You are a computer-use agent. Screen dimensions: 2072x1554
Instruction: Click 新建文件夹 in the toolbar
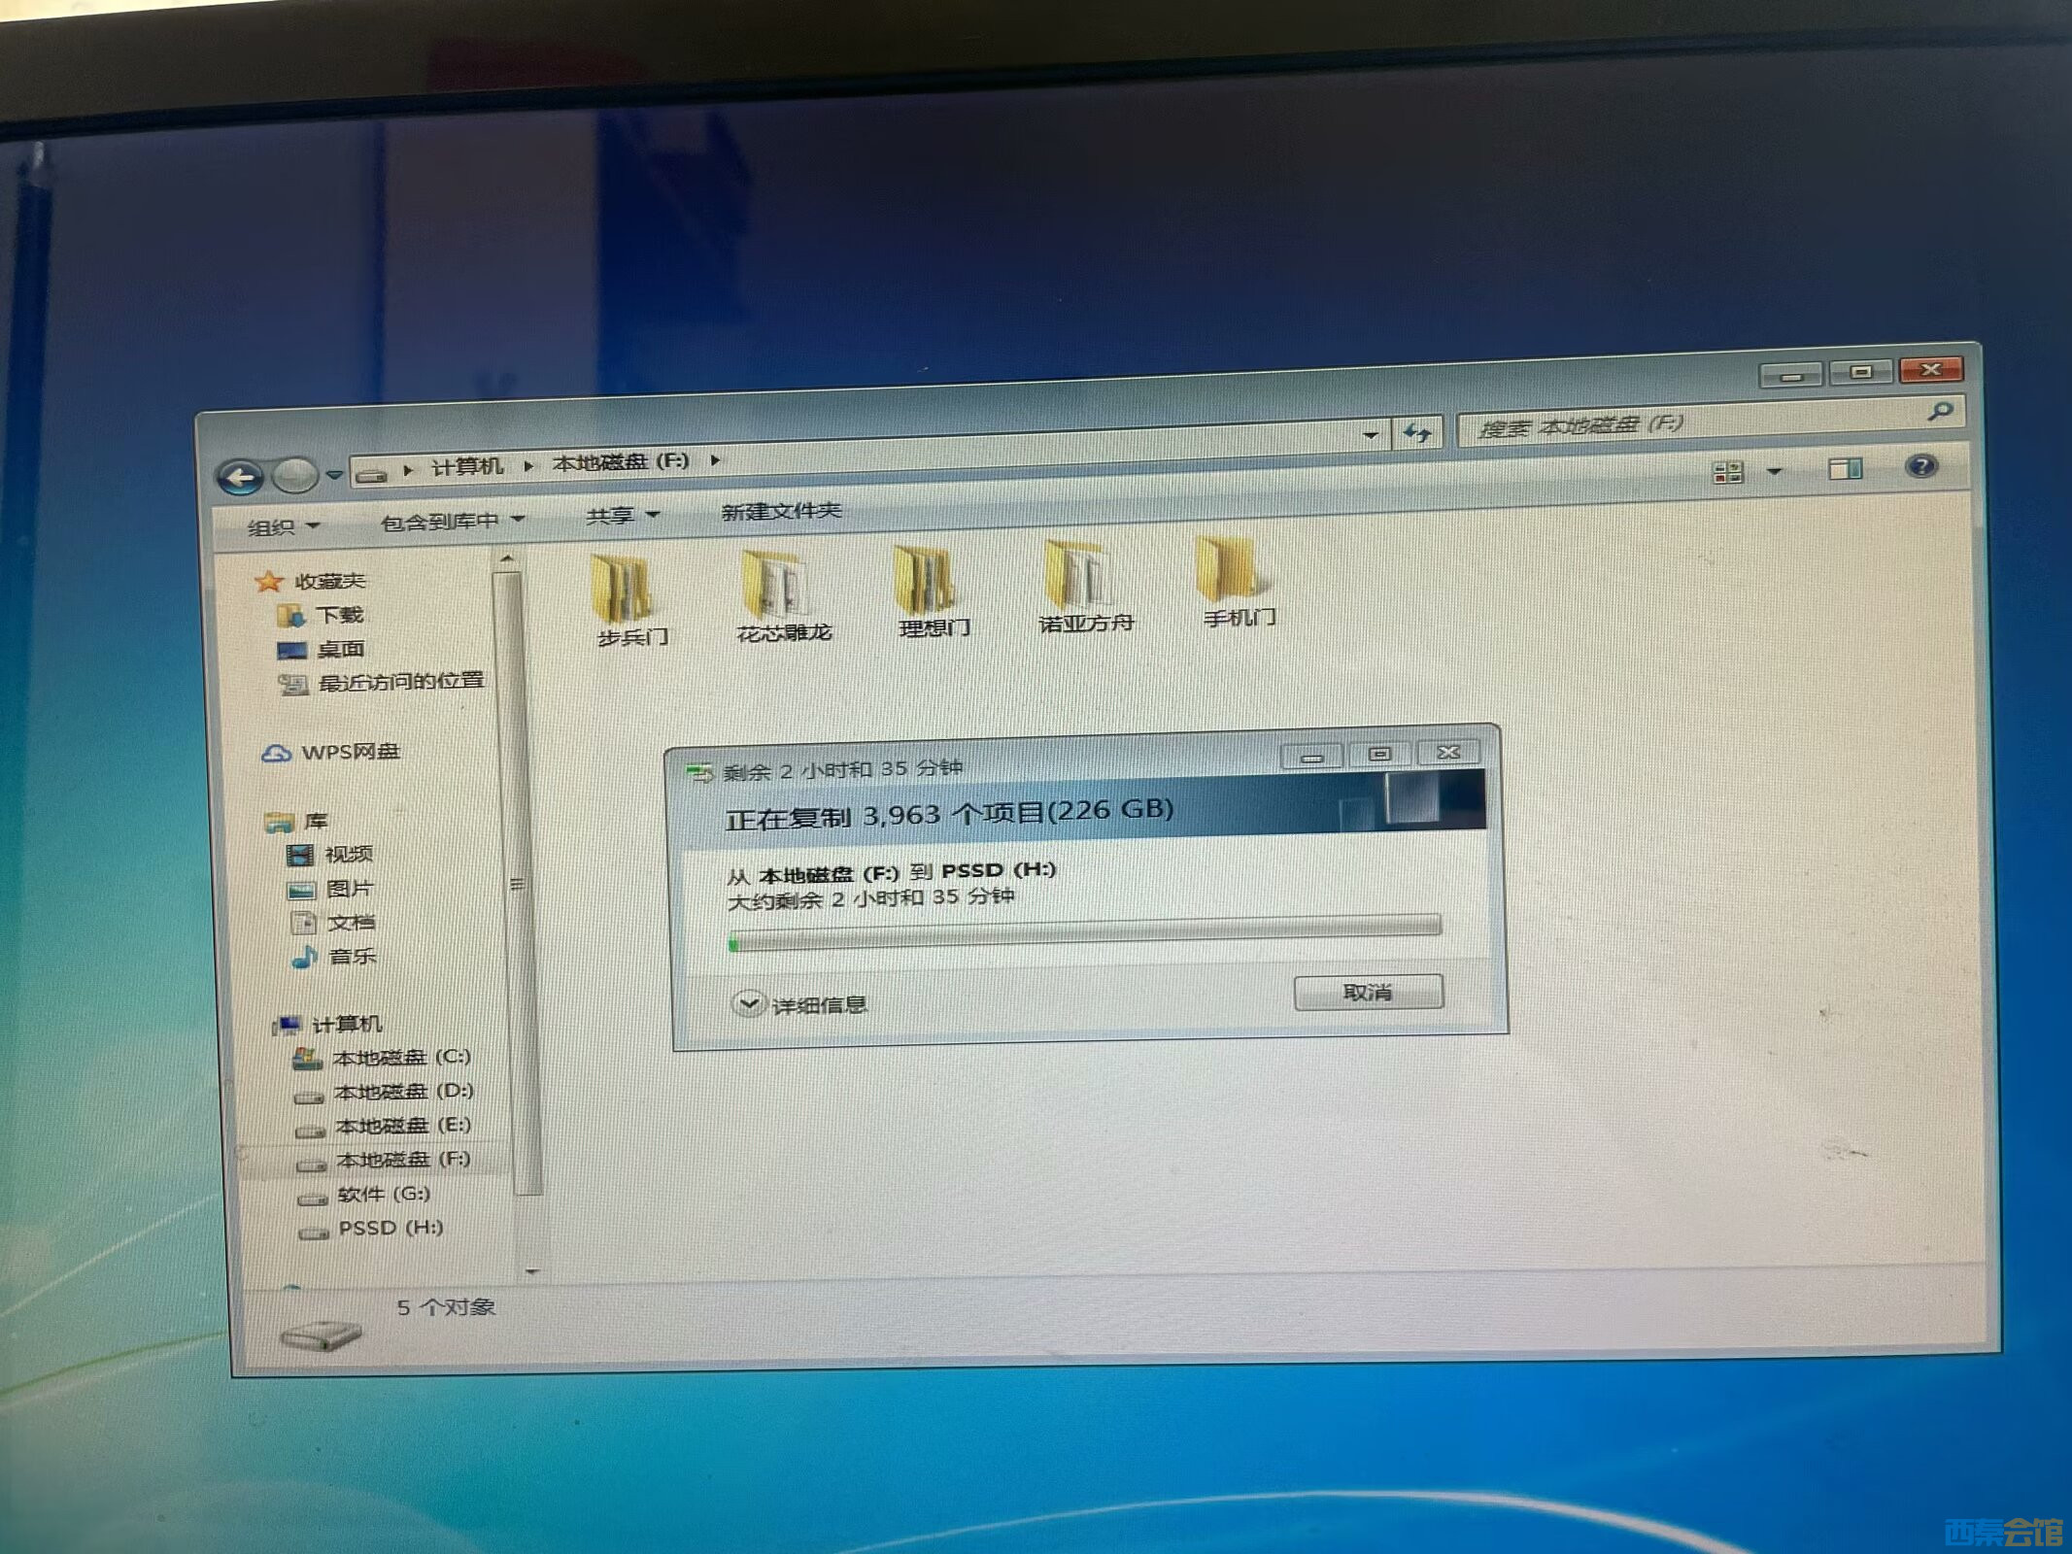(780, 511)
